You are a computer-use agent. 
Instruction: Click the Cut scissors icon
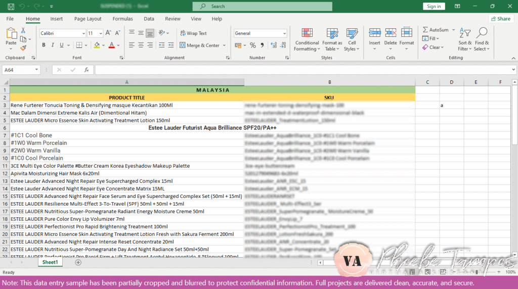click(x=23, y=30)
